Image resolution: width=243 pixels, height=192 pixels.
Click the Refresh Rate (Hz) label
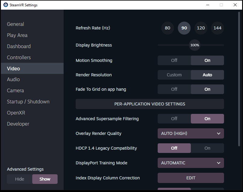click(93, 28)
